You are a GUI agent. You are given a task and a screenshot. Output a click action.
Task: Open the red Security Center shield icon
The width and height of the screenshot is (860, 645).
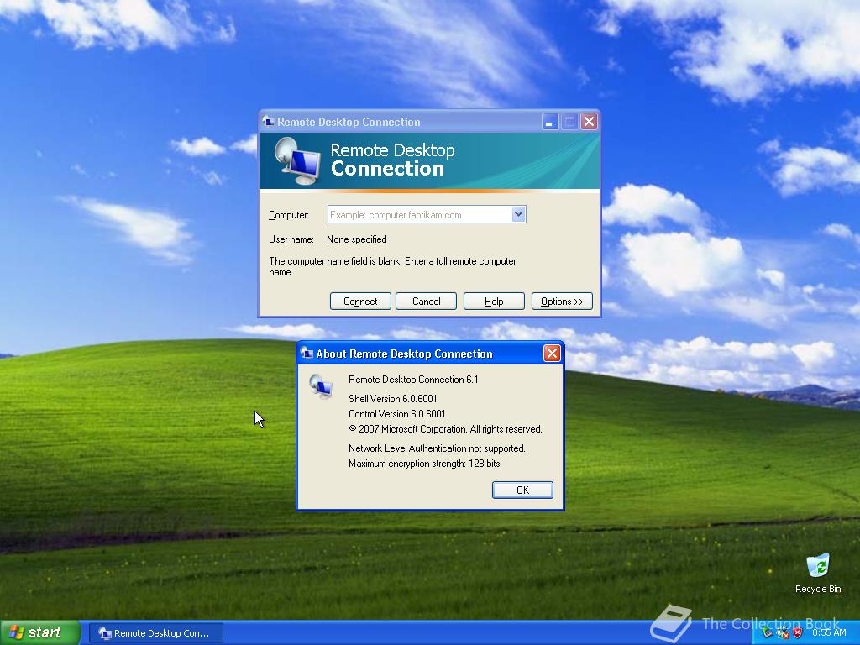[798, 633]
